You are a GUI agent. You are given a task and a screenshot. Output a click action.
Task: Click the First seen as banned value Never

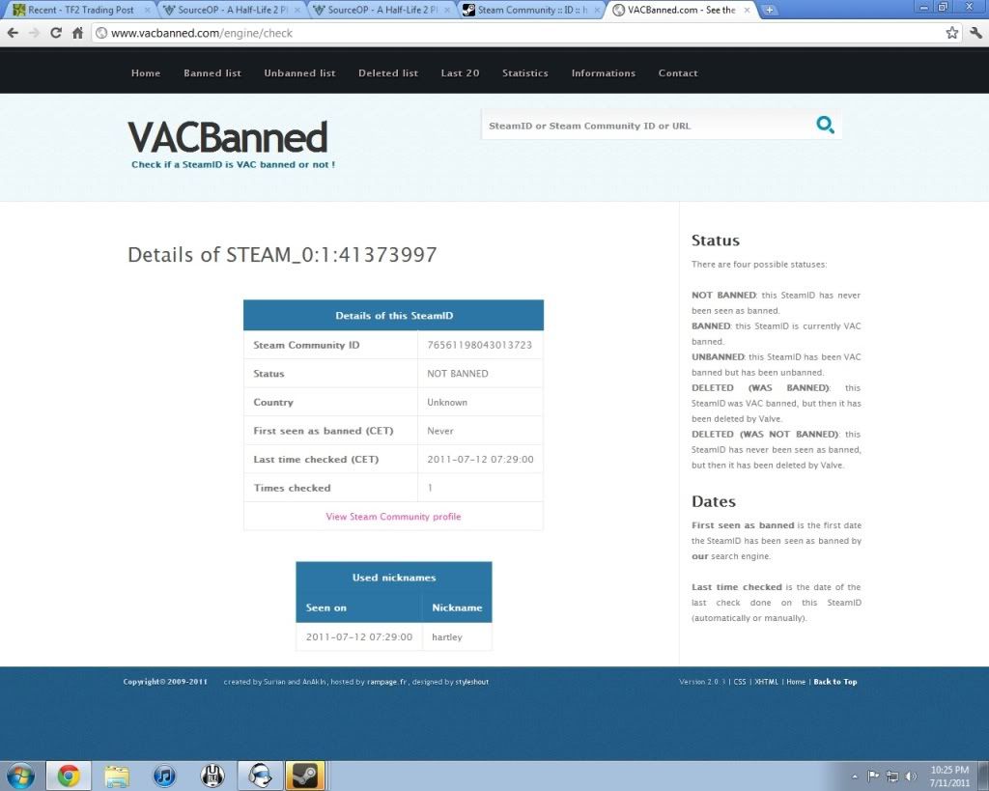[440, 431]
